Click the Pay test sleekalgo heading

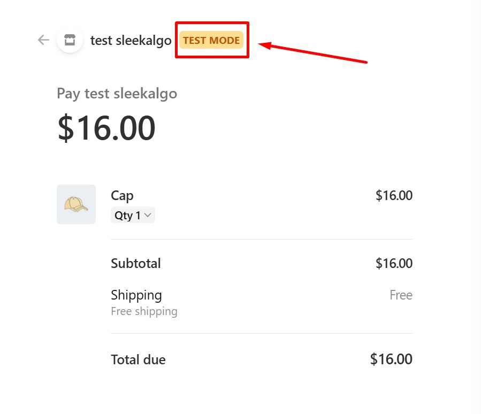pyautogui.click(x=117, y=94)
